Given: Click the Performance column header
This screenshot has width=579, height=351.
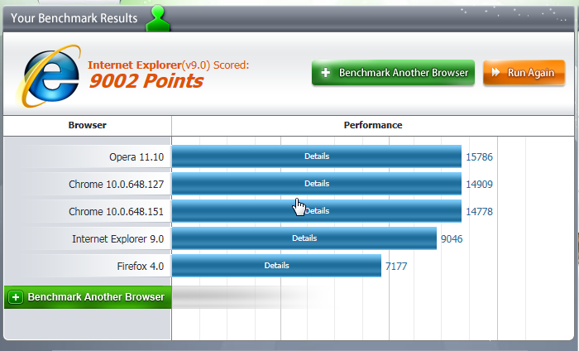Looking at the screenshot, I should pos(373,125).
